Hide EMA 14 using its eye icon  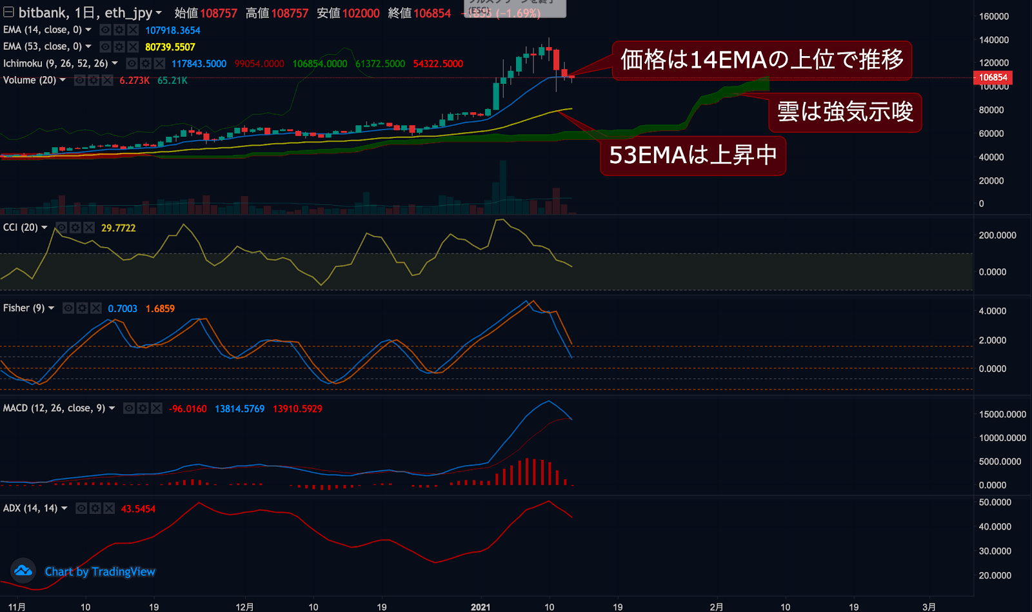tap(105, 30)
